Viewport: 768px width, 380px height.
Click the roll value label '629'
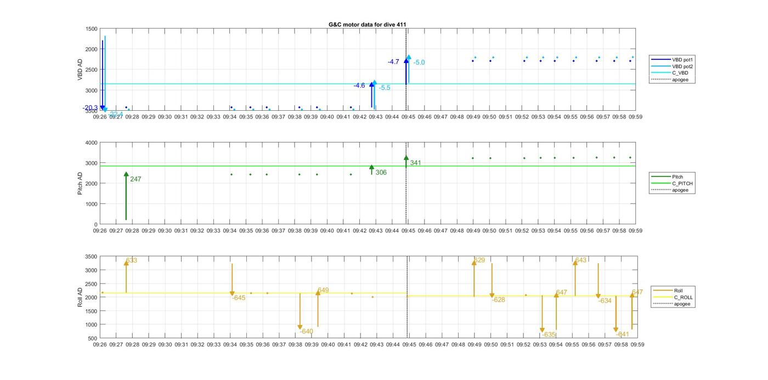pos(479,260)
